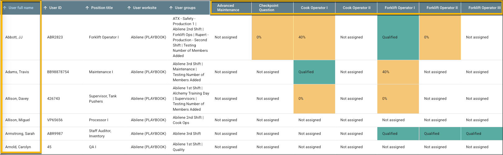The width and height of the screenshot is (503, 155).
Task: Click Abbott, JJ's 40% Cook Operator I cell
Action: click(x=314, y=37)
